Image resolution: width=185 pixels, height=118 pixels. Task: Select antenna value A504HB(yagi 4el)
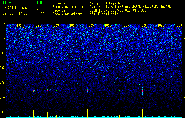pos(104,14)
